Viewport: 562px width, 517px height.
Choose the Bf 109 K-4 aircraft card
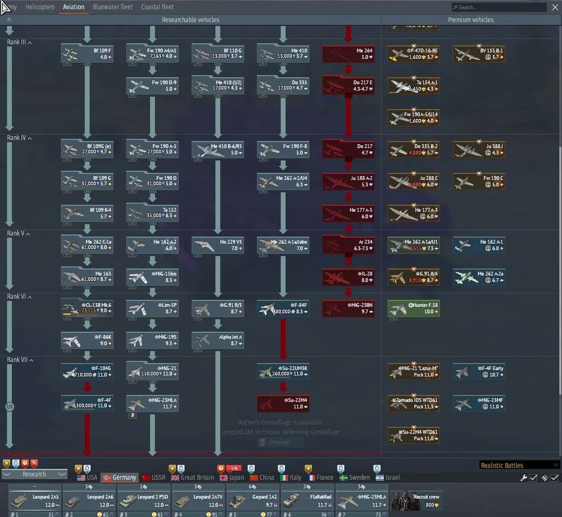87,213
